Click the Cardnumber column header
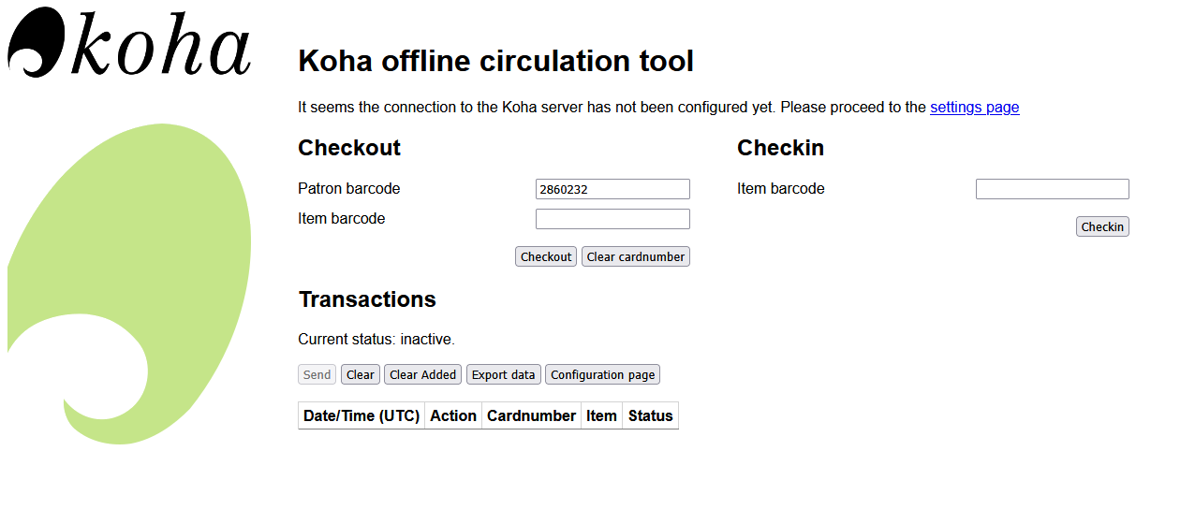Viewport: 1195px width, 524px height. pyautogui.click(x=531, y=415)
